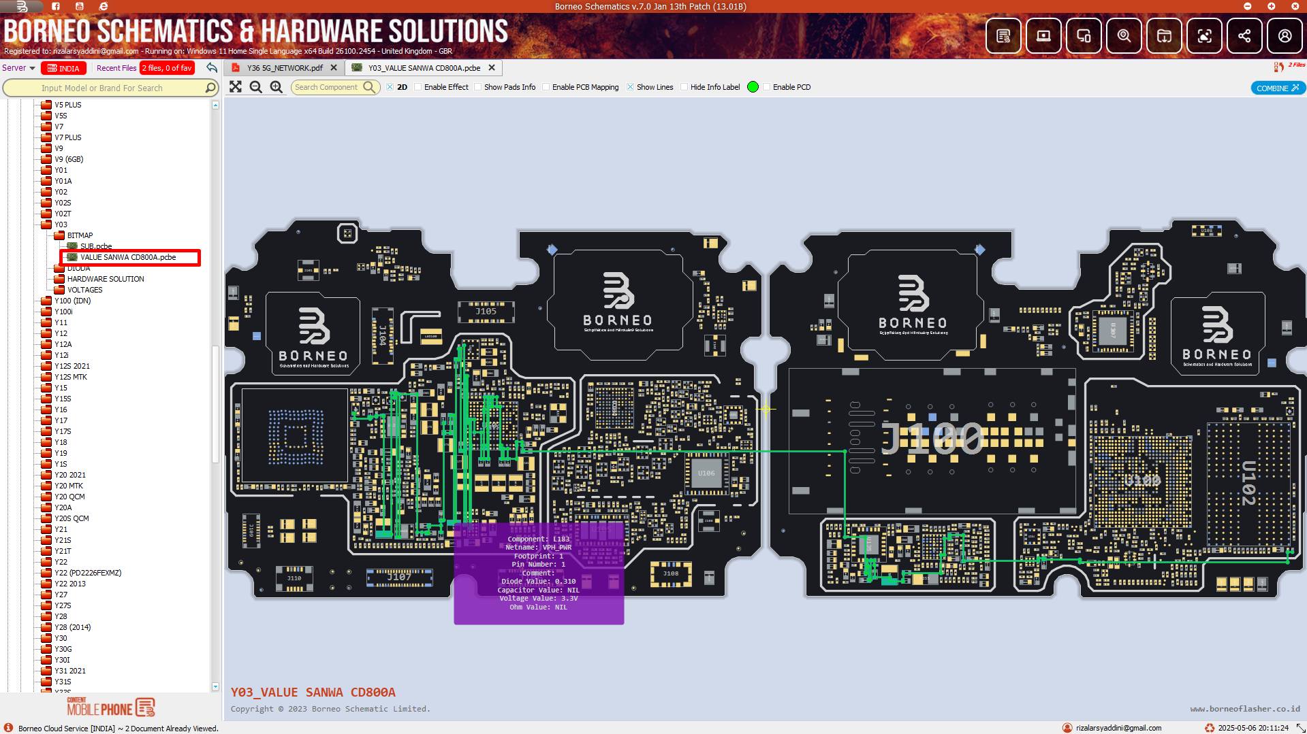1307x734 pixels.
Task: Open the folder download icon in header
Action: pyautogui.click(x=1164, y=35)
